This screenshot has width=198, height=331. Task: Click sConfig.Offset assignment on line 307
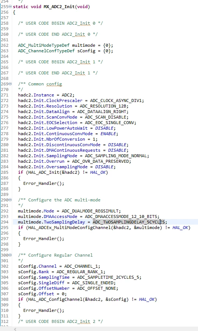(42, 294)
